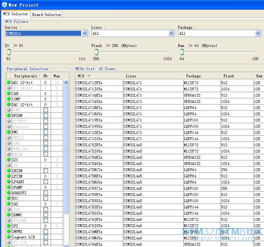264x247 pixels.
Task: Select the STM32L475QEIx row
Action: 169,157
